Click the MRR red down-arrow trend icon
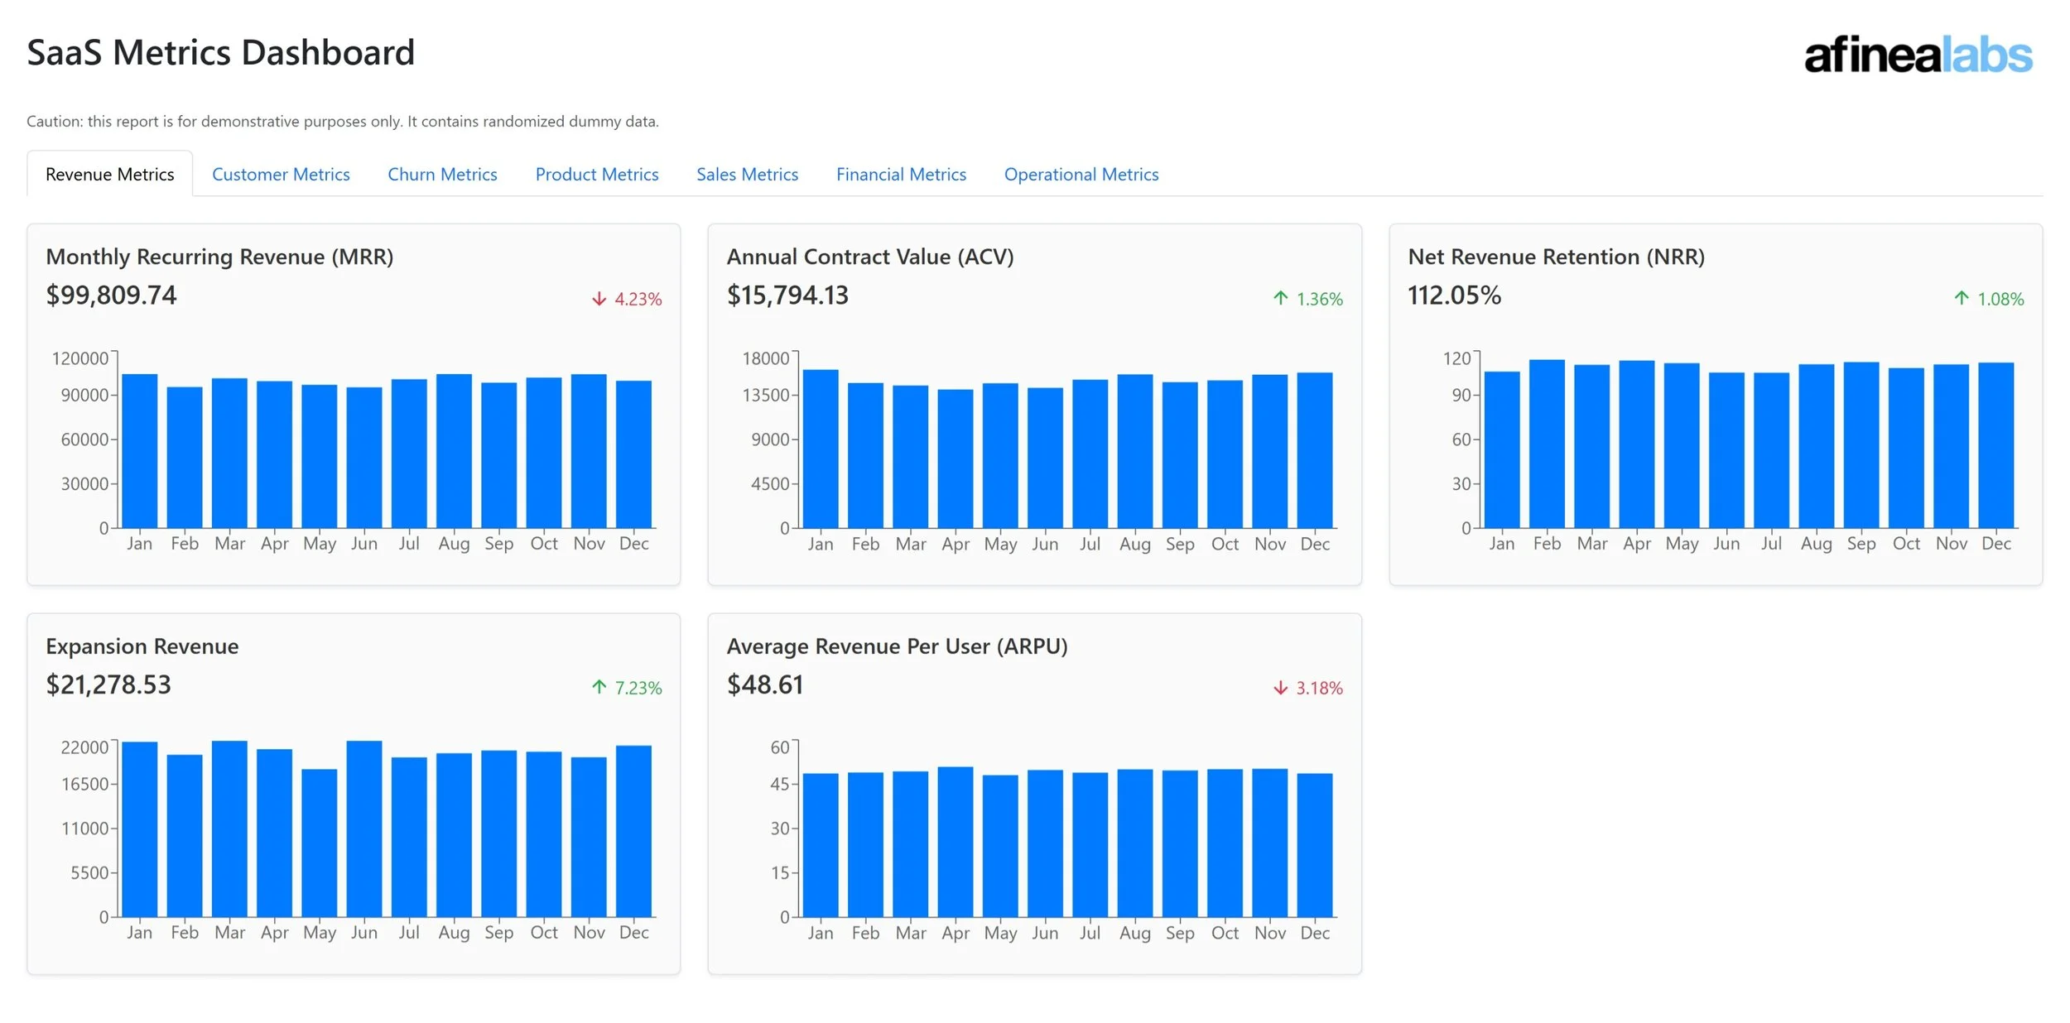The height and width of the screenshot is (1023, 2070). tap(599, 299)
